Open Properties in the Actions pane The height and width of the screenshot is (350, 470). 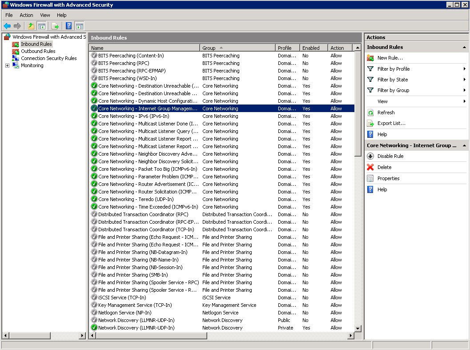(389, 178)
